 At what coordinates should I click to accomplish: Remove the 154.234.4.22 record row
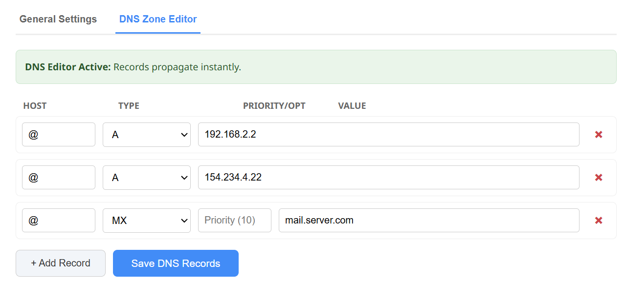[x=598, y=178]
